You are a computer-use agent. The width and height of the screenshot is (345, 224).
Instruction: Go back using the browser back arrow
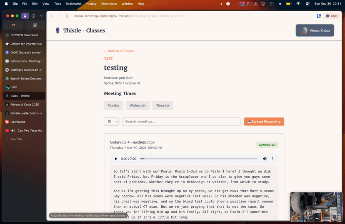51,16
